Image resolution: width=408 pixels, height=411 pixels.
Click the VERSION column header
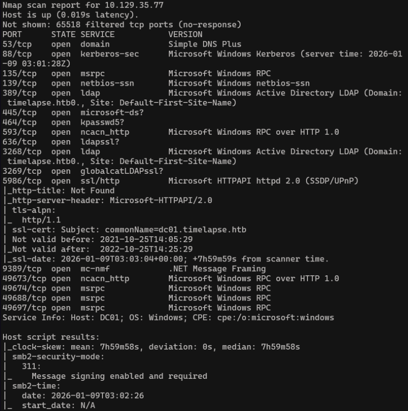tap(185, 35)
